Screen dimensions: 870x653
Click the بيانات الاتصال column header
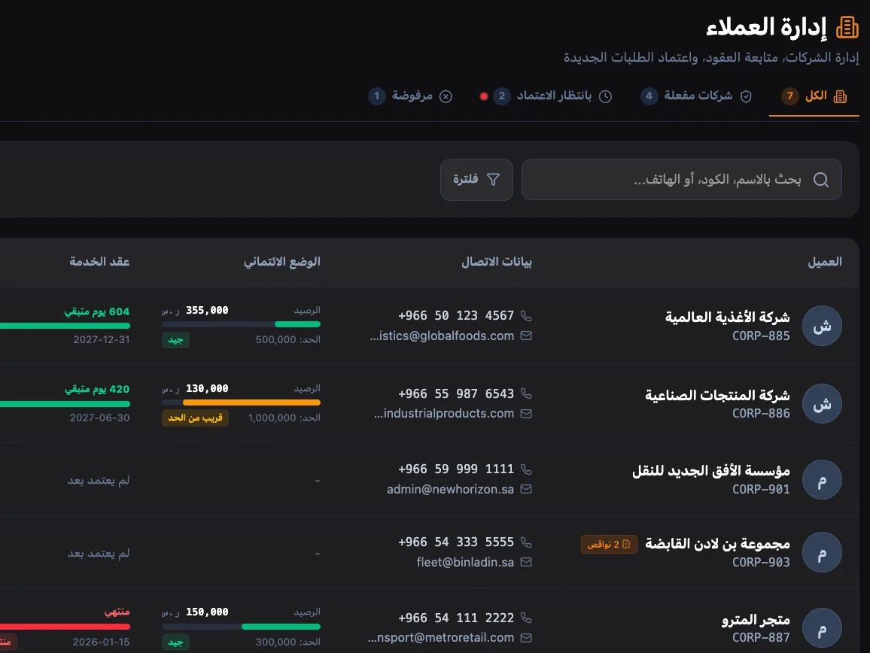pos(497,262)
